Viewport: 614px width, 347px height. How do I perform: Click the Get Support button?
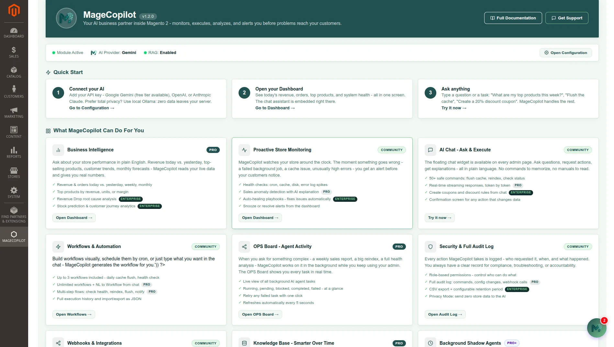[x=567, y=18]
